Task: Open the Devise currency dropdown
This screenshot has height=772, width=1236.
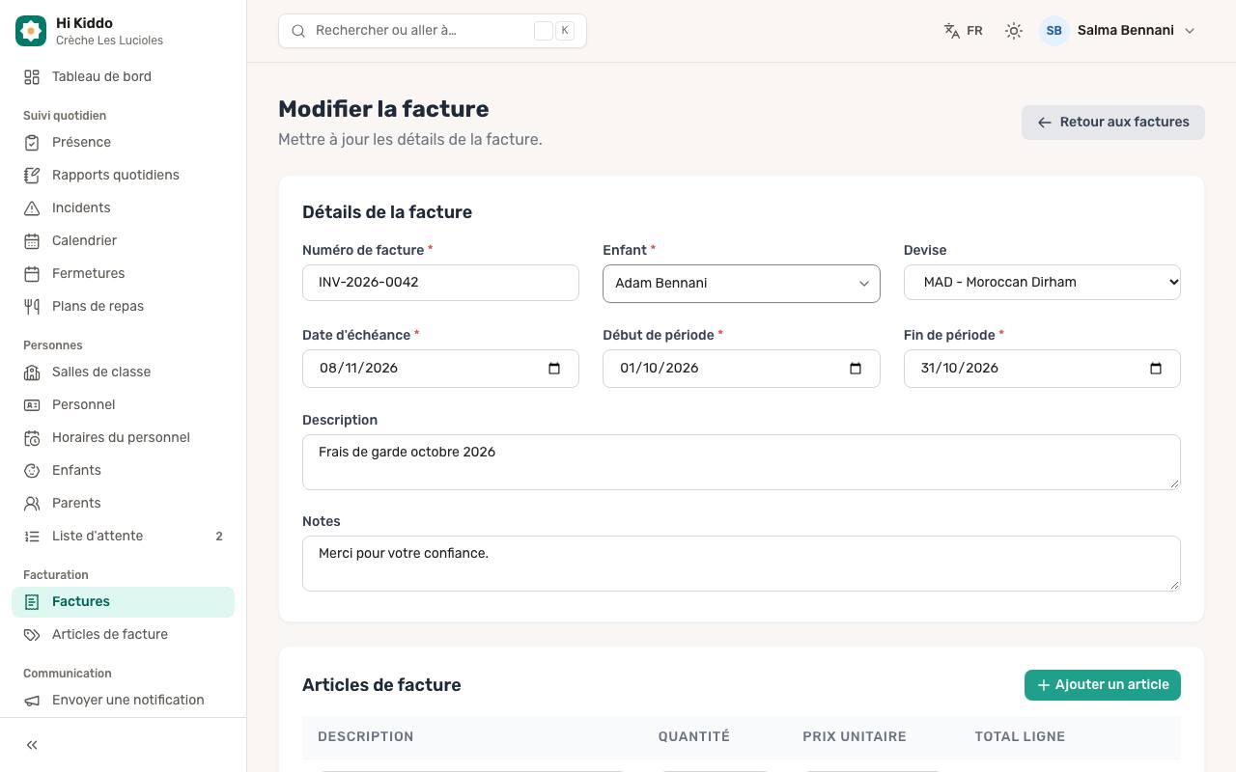Action: (1042, 282)
